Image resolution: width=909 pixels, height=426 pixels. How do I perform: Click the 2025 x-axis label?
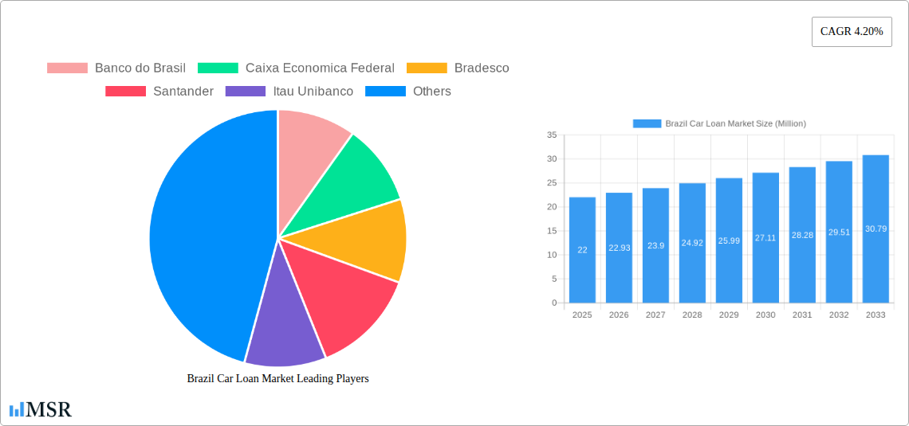pos(582,315)
